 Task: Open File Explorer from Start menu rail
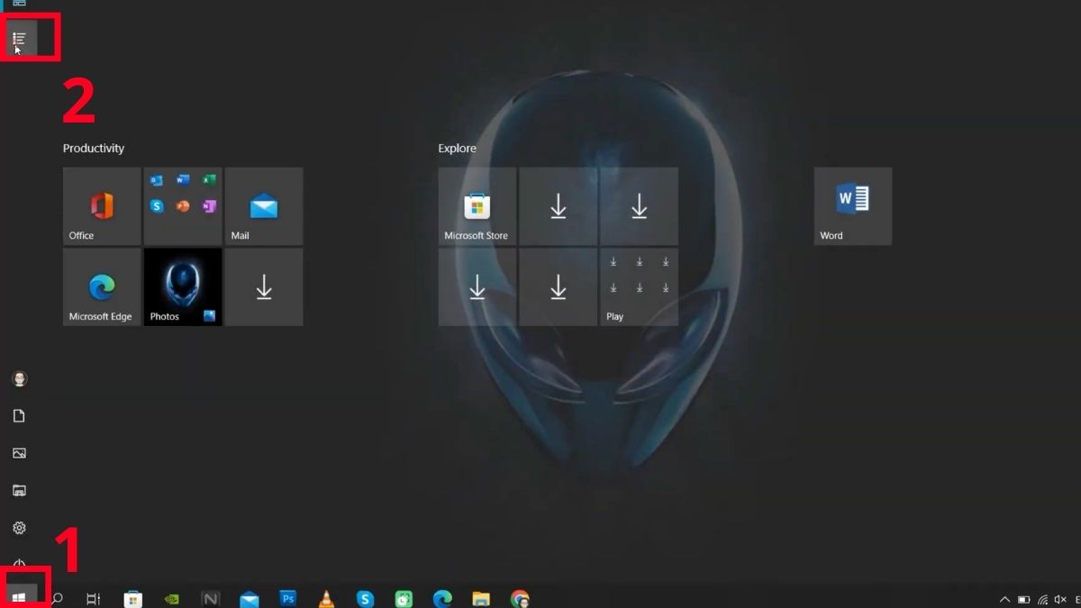click(19, 491)
